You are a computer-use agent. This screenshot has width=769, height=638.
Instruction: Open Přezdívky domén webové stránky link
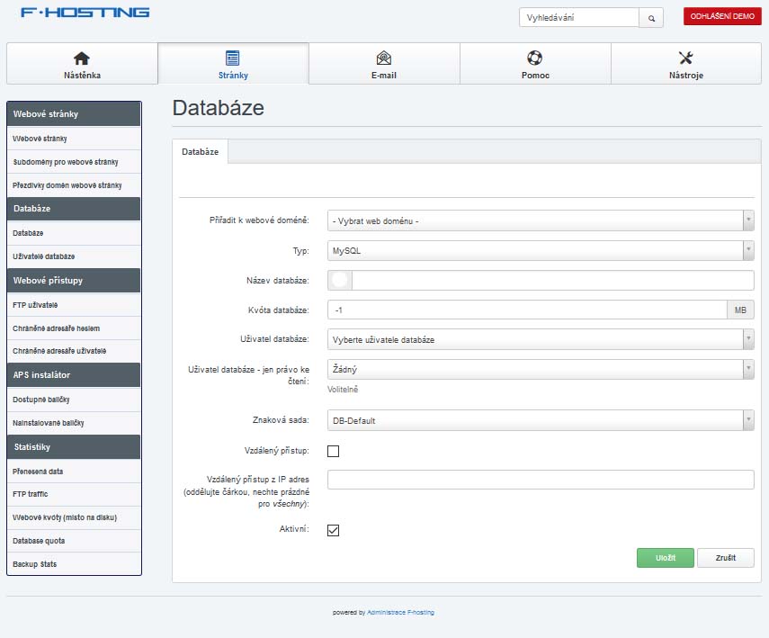[74, 185]
